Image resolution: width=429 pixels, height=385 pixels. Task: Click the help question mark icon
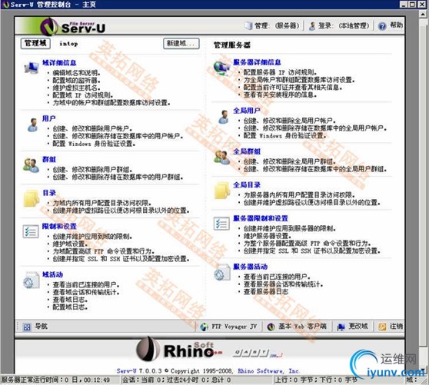click(382, 26)
